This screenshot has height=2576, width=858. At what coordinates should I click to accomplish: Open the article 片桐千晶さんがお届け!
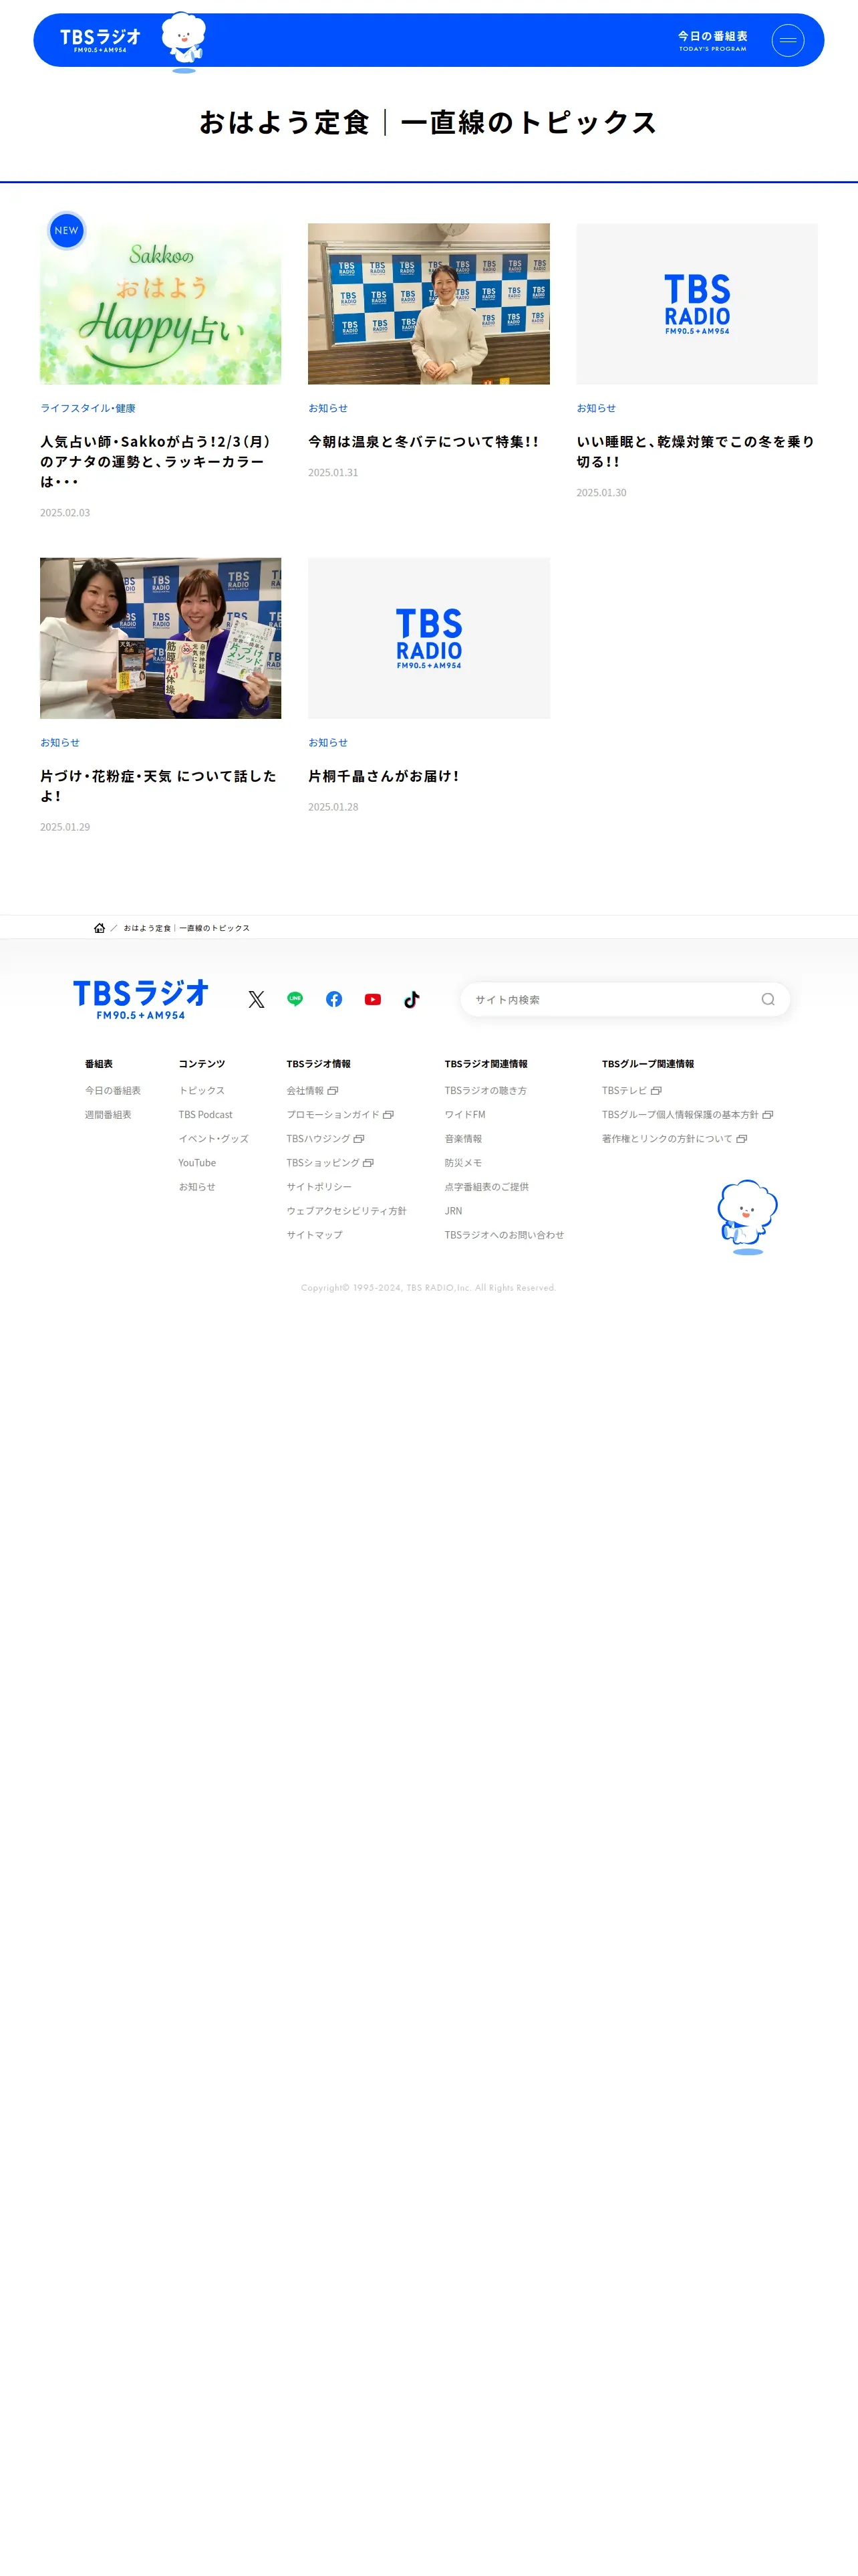(384, 776)
